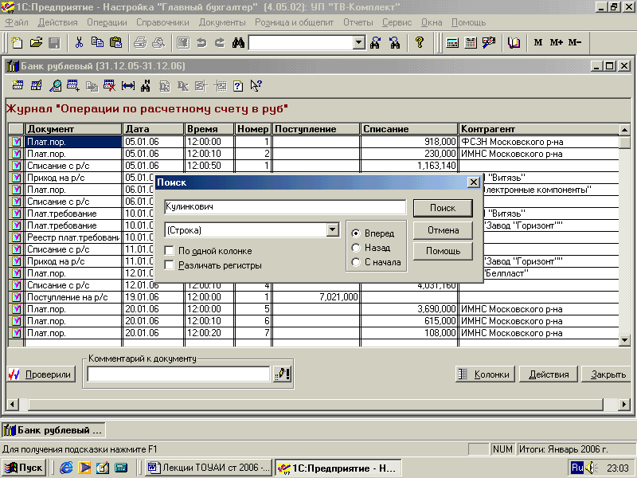Select the 'Вперед' radio button
Viewport: 637px width, 478px height.
coord(356,233)
